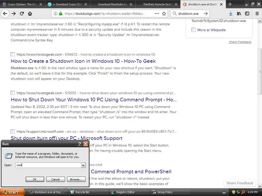
Task: Click Browse... in the Run dialog
Action: point(76,179)
